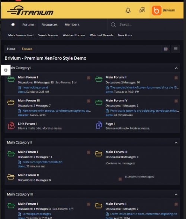
Task: Open the notifications bell icon
Action: coord(128,10)
